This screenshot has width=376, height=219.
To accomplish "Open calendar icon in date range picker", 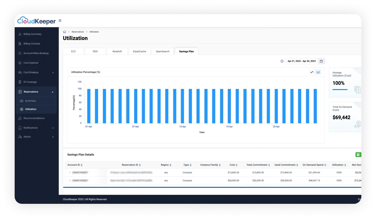I will 321,61.
